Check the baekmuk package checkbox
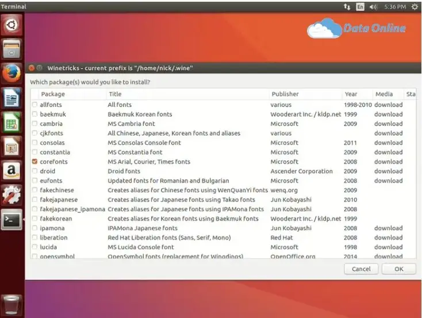 [34, 114]
